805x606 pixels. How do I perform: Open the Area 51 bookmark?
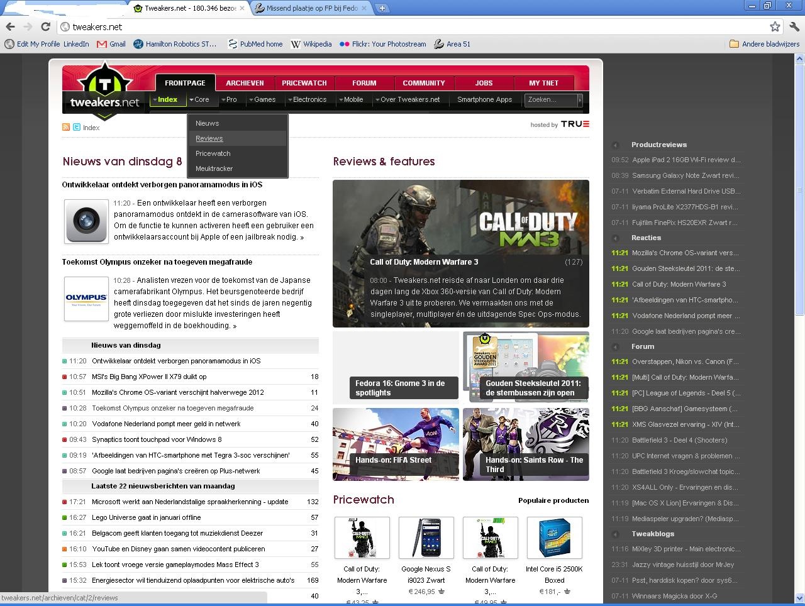tap(452, 44)
